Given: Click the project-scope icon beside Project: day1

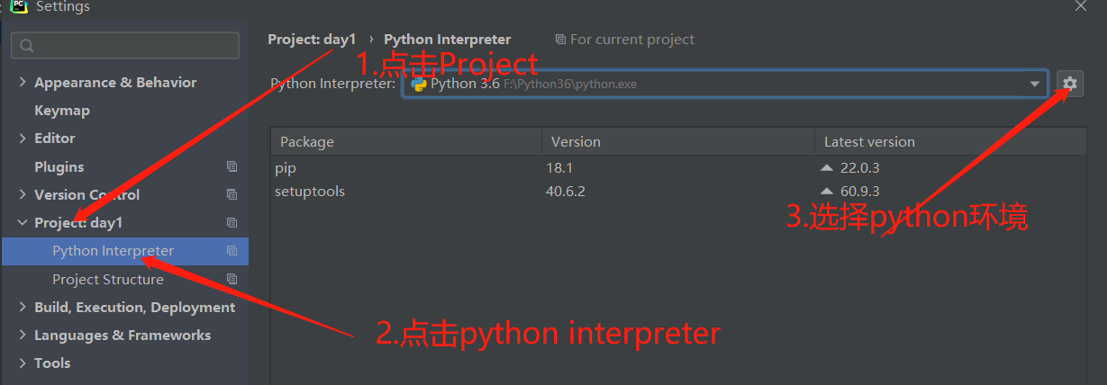Looking at the screenshot, I should click(x=231, y=222).
